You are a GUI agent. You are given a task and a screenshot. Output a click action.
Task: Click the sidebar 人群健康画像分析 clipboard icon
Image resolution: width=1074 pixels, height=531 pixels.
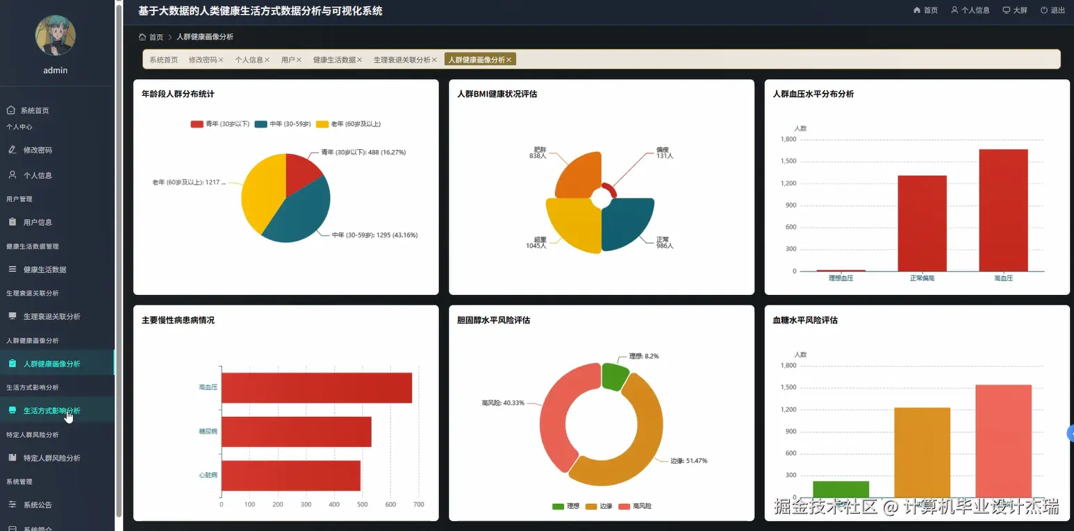(12, 363)
